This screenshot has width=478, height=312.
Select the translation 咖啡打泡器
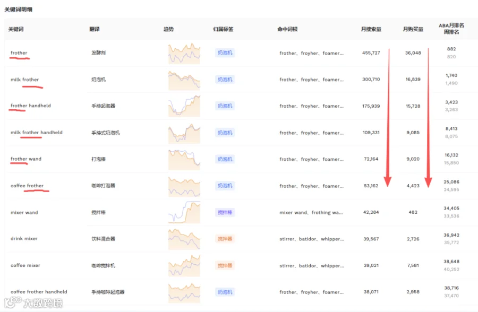click(x=104, y=186)
